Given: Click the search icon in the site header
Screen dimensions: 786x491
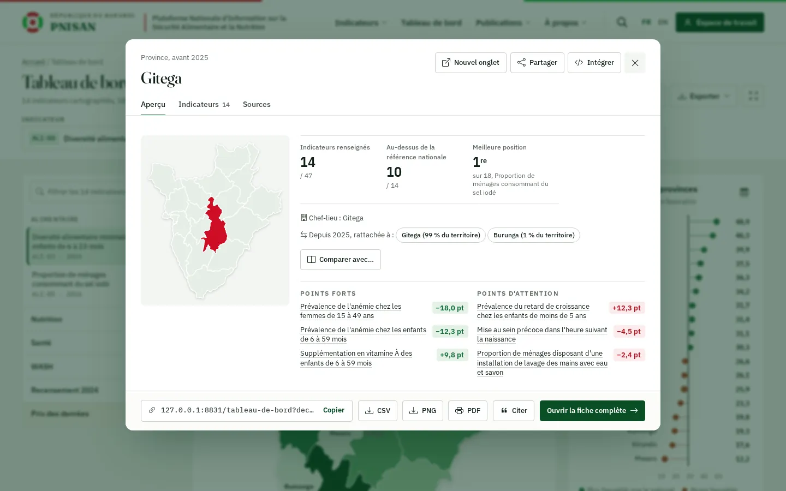Looking at the screenshot, I should click(622, 22).
